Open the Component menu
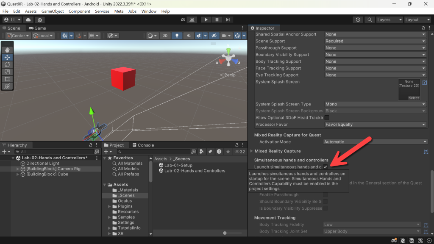 point(79,11)
